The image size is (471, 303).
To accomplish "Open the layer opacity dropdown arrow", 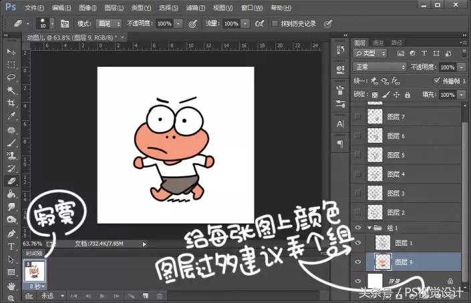I will 462,67.
